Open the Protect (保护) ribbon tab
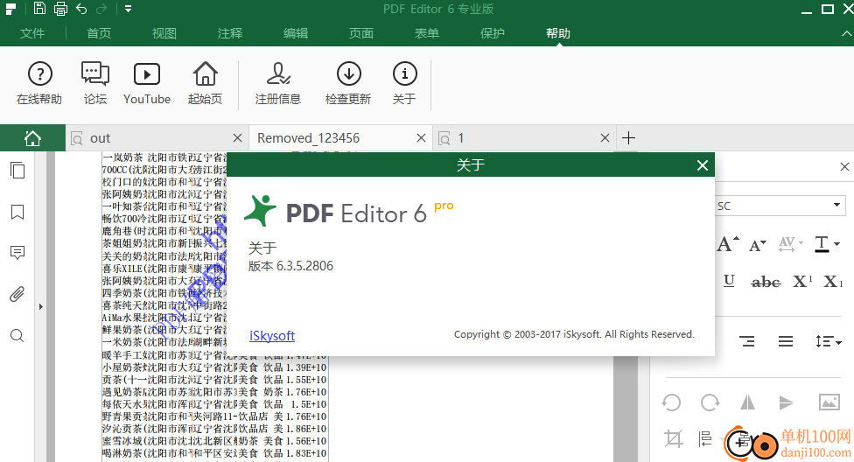 493,33
